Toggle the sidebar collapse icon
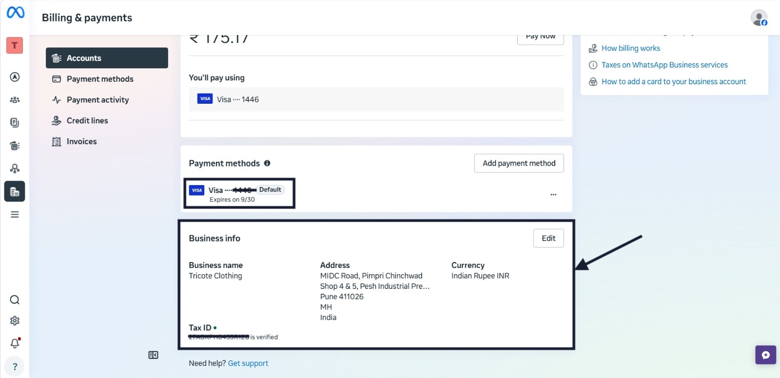Viewport: 780px width, 378px height. [x=153, y=355]
